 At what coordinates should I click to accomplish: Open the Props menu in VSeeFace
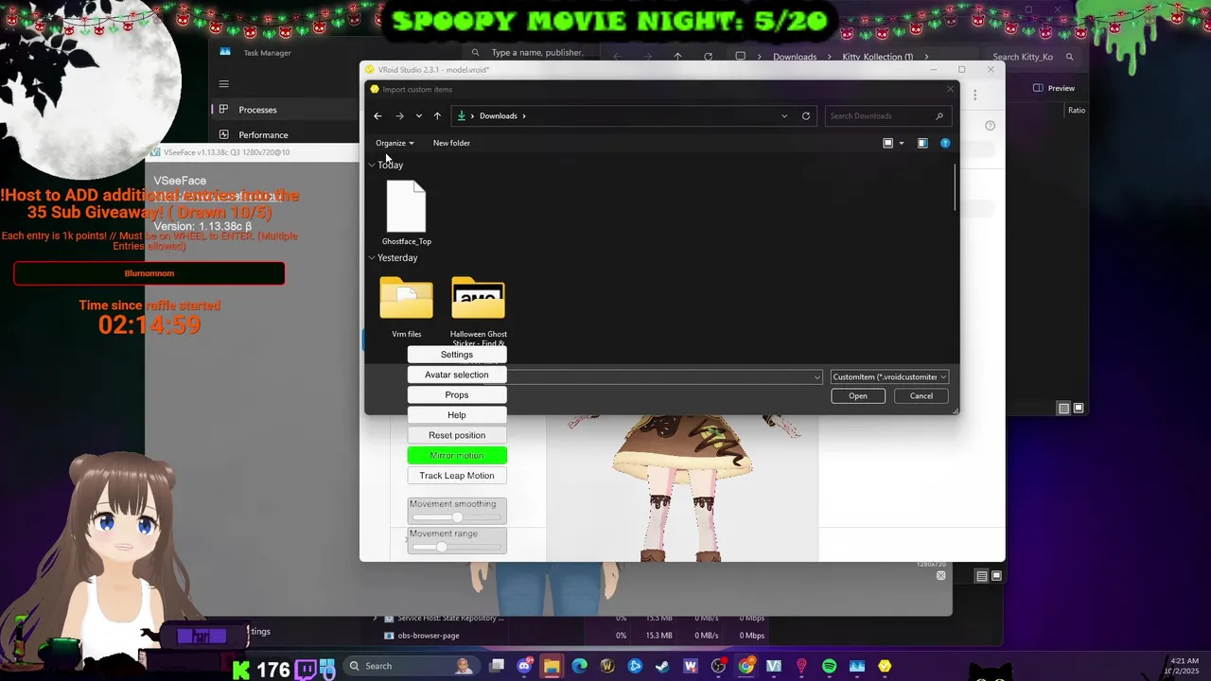(457, 395)
